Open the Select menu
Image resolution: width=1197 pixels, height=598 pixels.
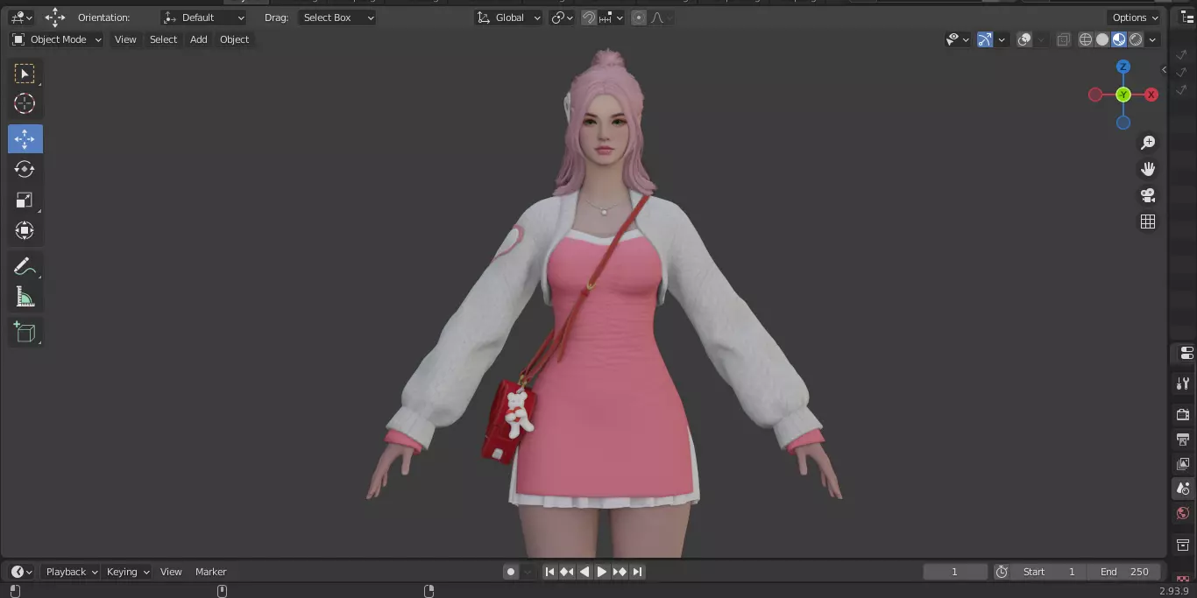[x=163, y=39]
